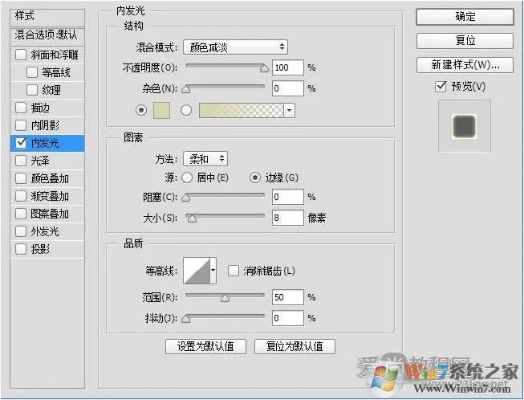This screenshot has height=400, width=524.
Task: Toggle the 预览(V) checkbox
Action: coord(441,87)
